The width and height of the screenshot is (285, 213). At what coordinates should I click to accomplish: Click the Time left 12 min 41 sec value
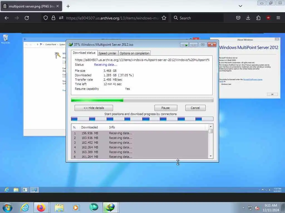[112, 84]
